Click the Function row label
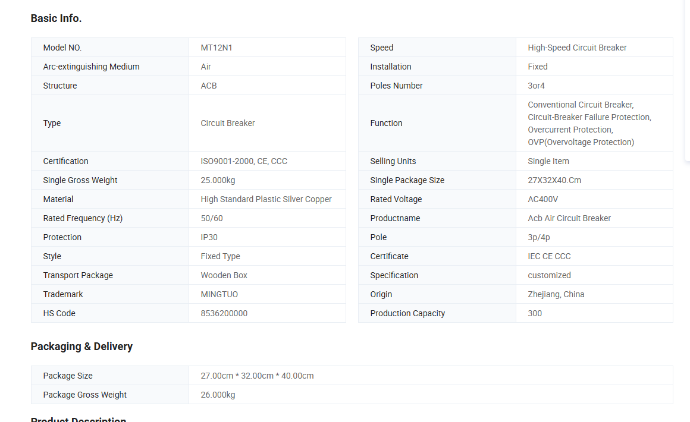Viewport: 690px width, 422px height. (386, 123)
